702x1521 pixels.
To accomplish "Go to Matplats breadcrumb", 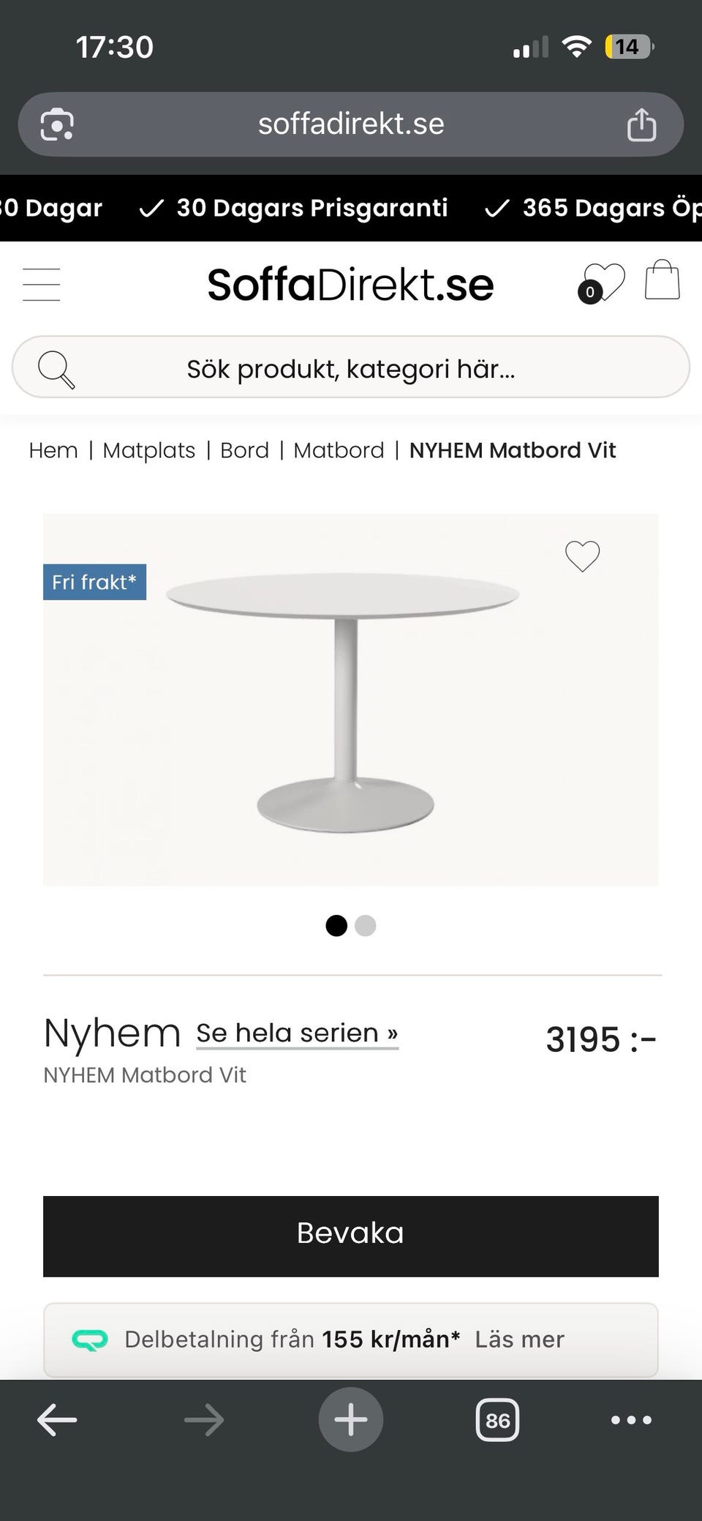I will click(x=149, y=450).
